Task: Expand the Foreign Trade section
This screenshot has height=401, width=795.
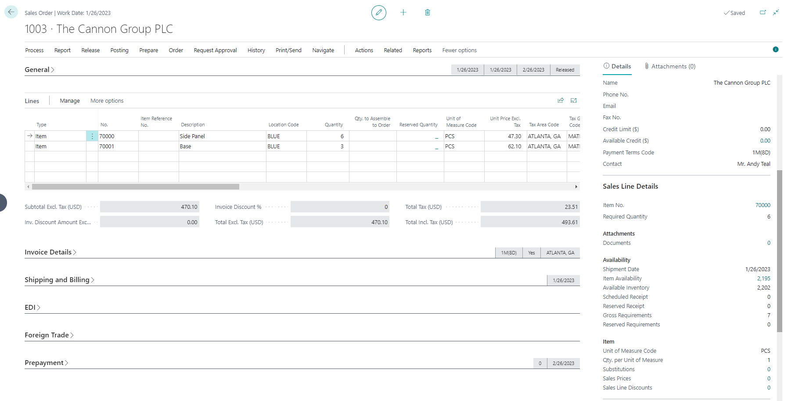Action: [x=49, y=335]
